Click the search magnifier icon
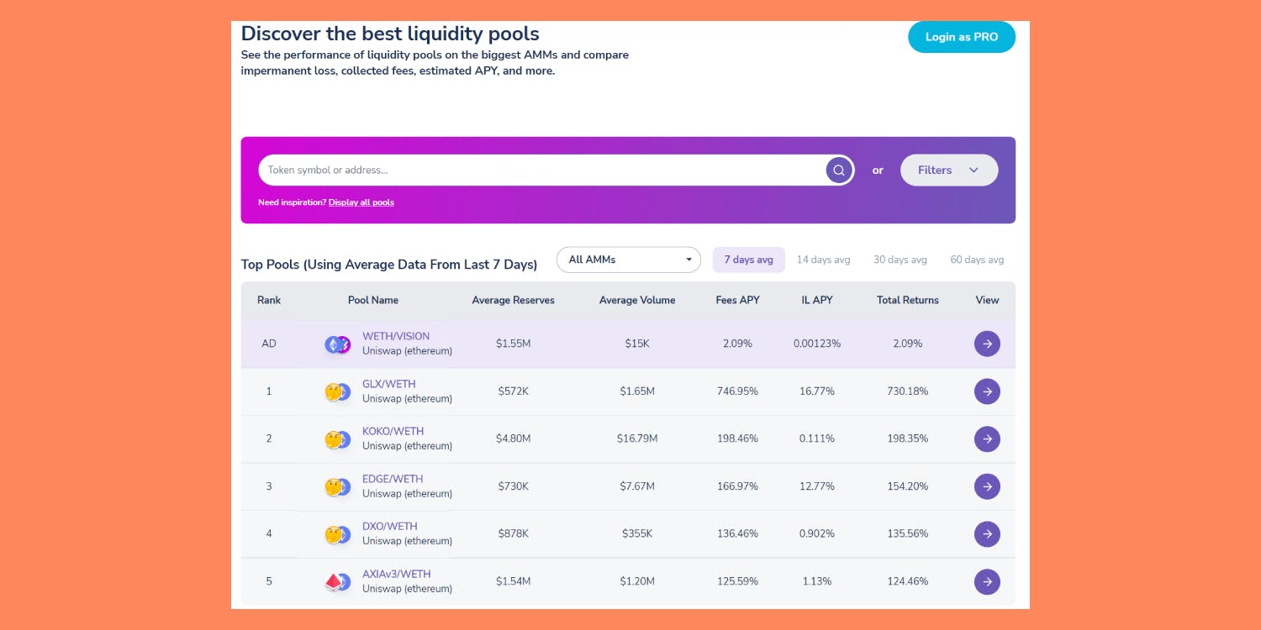 coord(838,171)
